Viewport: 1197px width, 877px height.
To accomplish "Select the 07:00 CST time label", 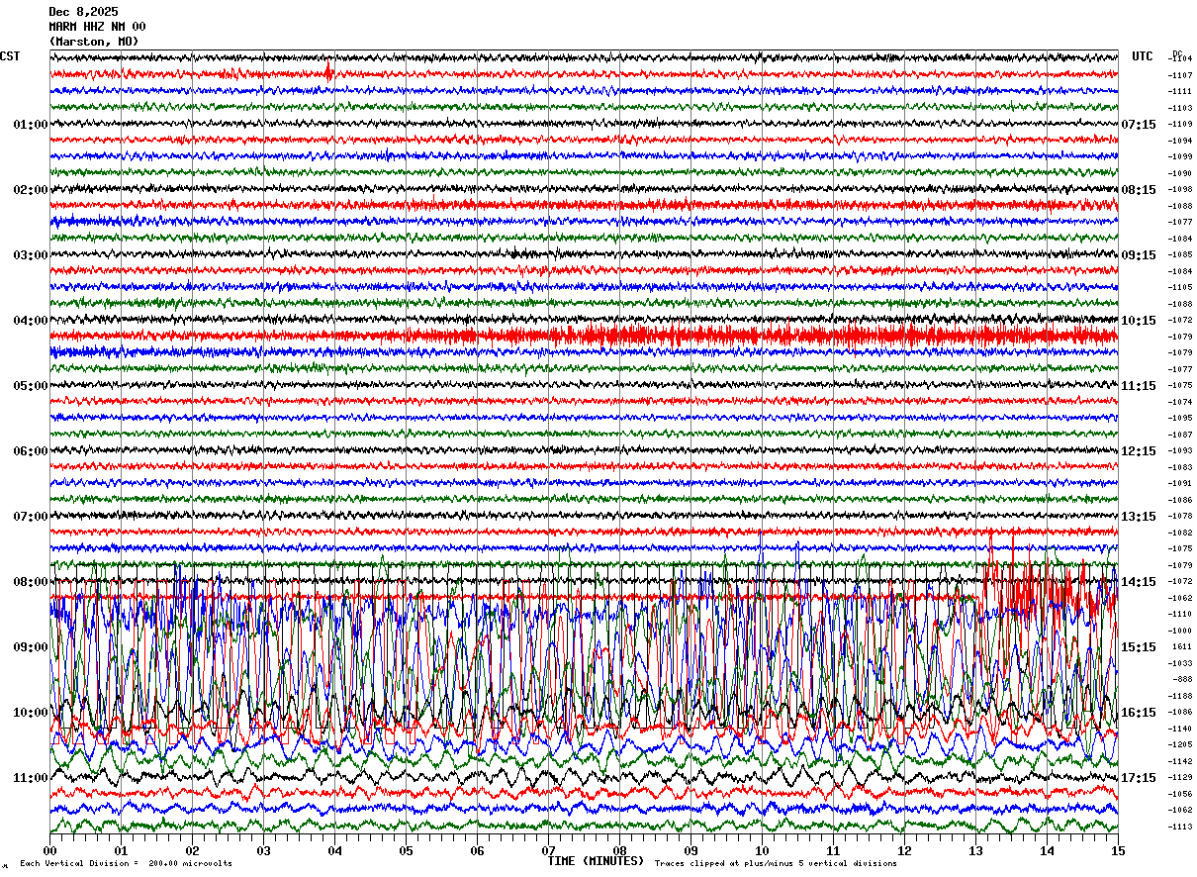I will coord(31,517).
